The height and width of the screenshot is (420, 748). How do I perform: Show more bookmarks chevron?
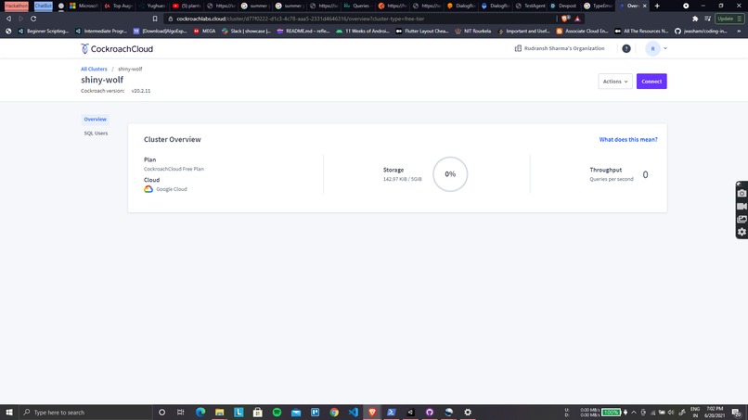click(739, 31)
